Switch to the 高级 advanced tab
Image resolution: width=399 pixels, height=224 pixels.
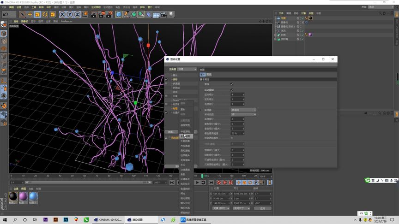(209, 74)
